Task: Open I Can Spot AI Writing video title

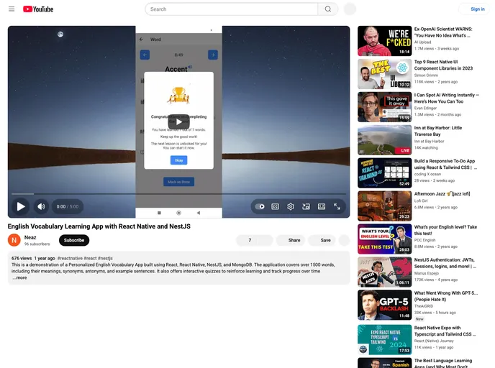Action: (x=446, y=98)
